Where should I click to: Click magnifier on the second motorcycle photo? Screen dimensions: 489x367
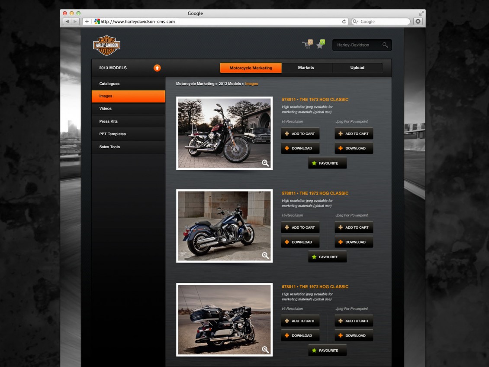pos(265,256)
